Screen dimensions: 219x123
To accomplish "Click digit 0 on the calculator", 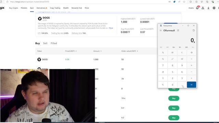I will coord(172,85).
